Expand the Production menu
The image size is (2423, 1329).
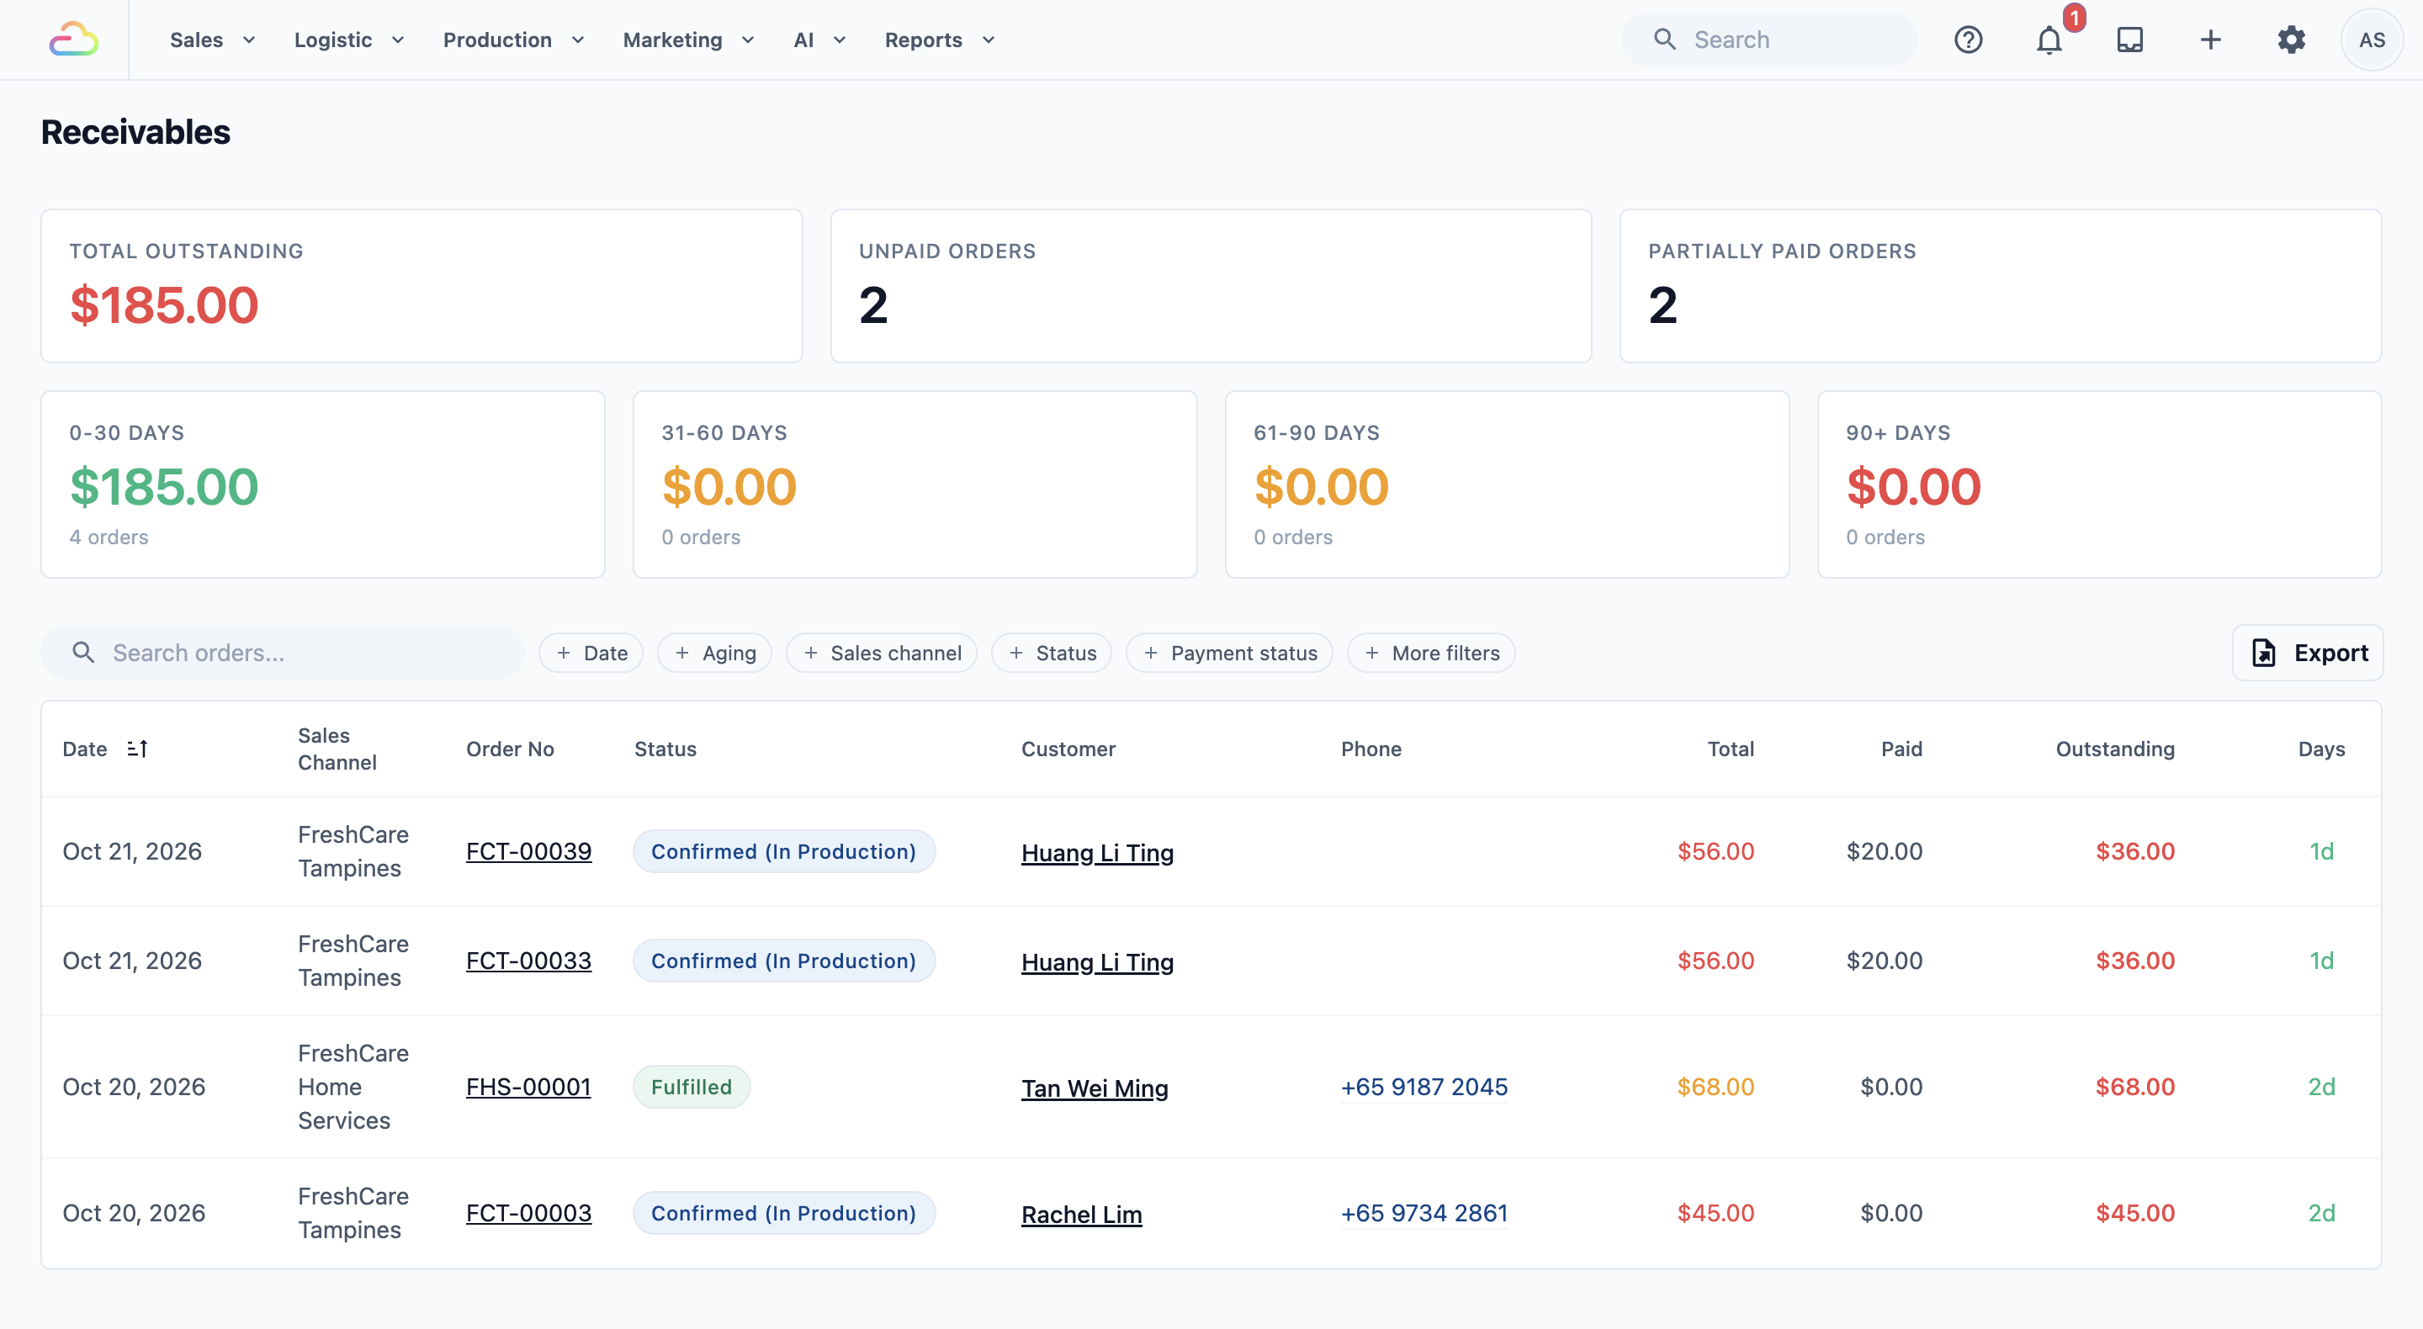point(513,40)
